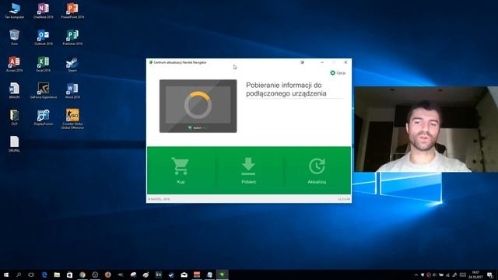The height and width of the screenshot is (280, 498).
Task: Click the Kup shopping cart icon
Action: pyautogui.click(x=181, y=166)
